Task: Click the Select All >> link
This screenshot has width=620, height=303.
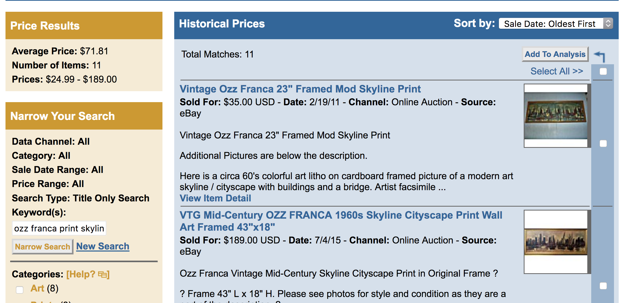Action: [x=557, y=71]
